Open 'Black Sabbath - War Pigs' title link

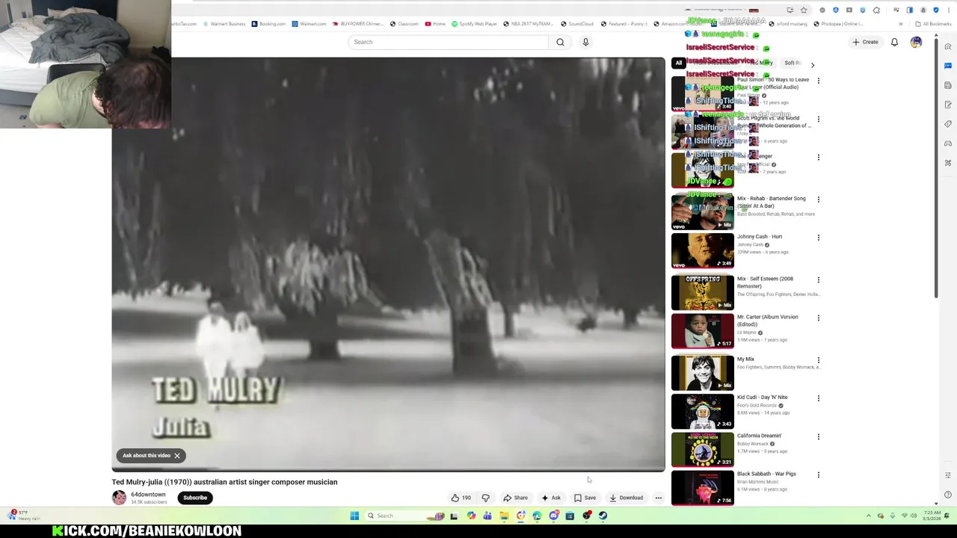click(x=766, y=474)
